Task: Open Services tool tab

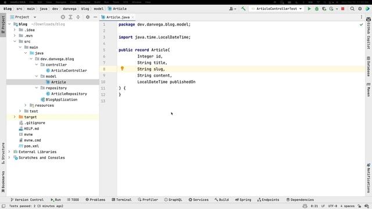Action: (199, 200)
